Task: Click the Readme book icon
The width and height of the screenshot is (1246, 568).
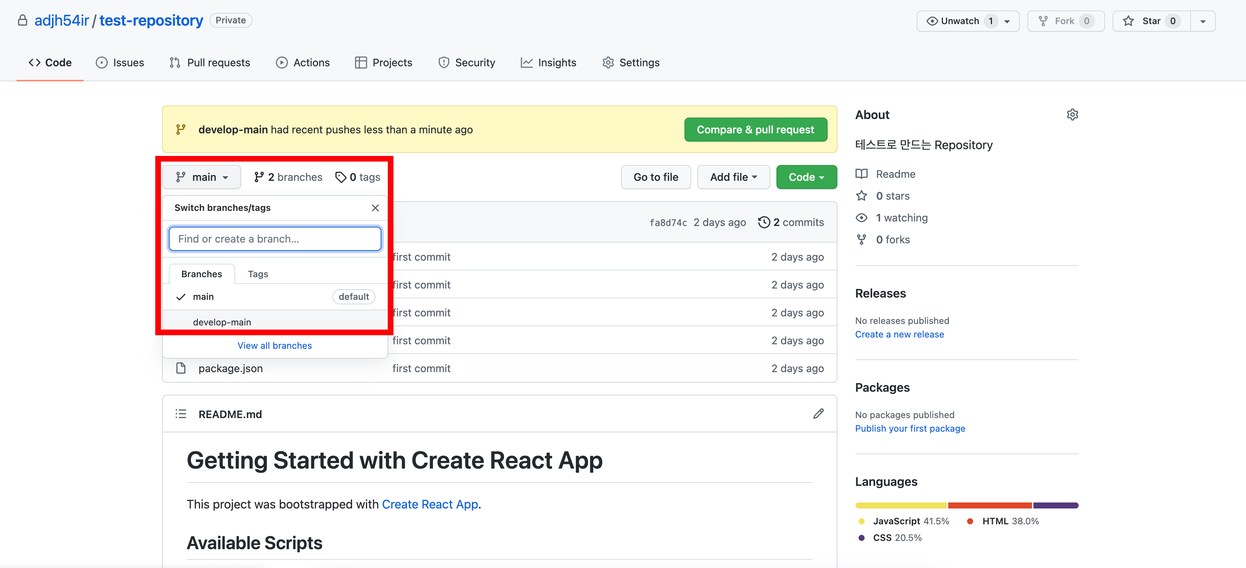Action: (862, 174)
